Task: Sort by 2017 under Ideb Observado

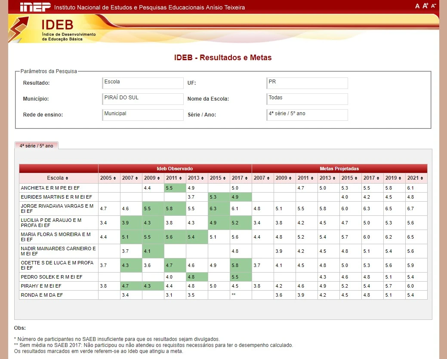Action: [240, 178]
